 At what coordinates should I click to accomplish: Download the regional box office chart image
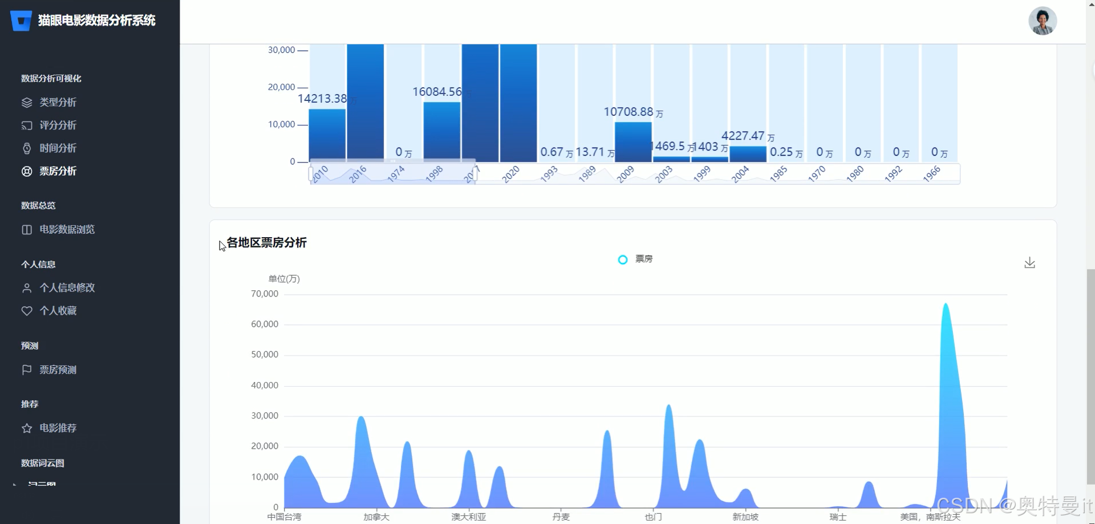click(x=1029, y=263)
